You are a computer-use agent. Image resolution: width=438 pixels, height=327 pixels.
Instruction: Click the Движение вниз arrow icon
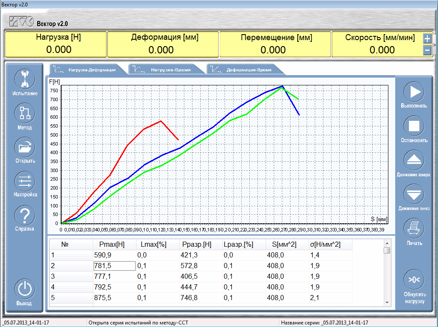coord(414,194)
